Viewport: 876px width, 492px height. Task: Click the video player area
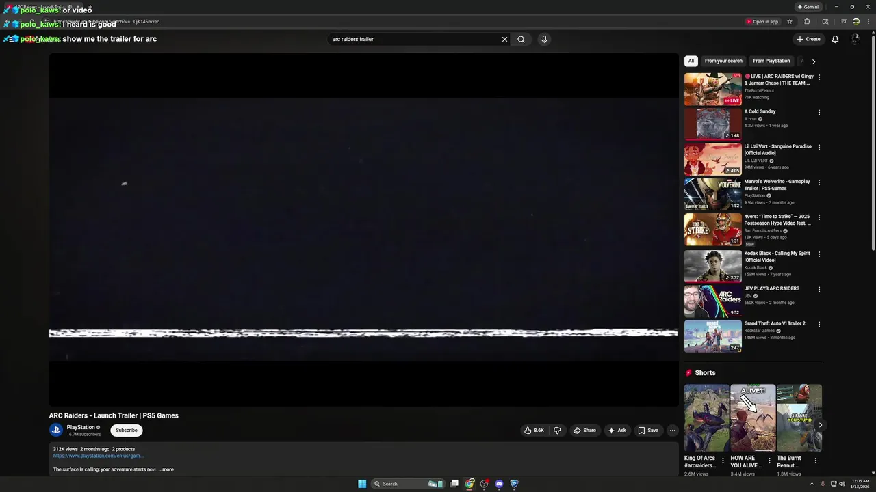click(363, 230)
